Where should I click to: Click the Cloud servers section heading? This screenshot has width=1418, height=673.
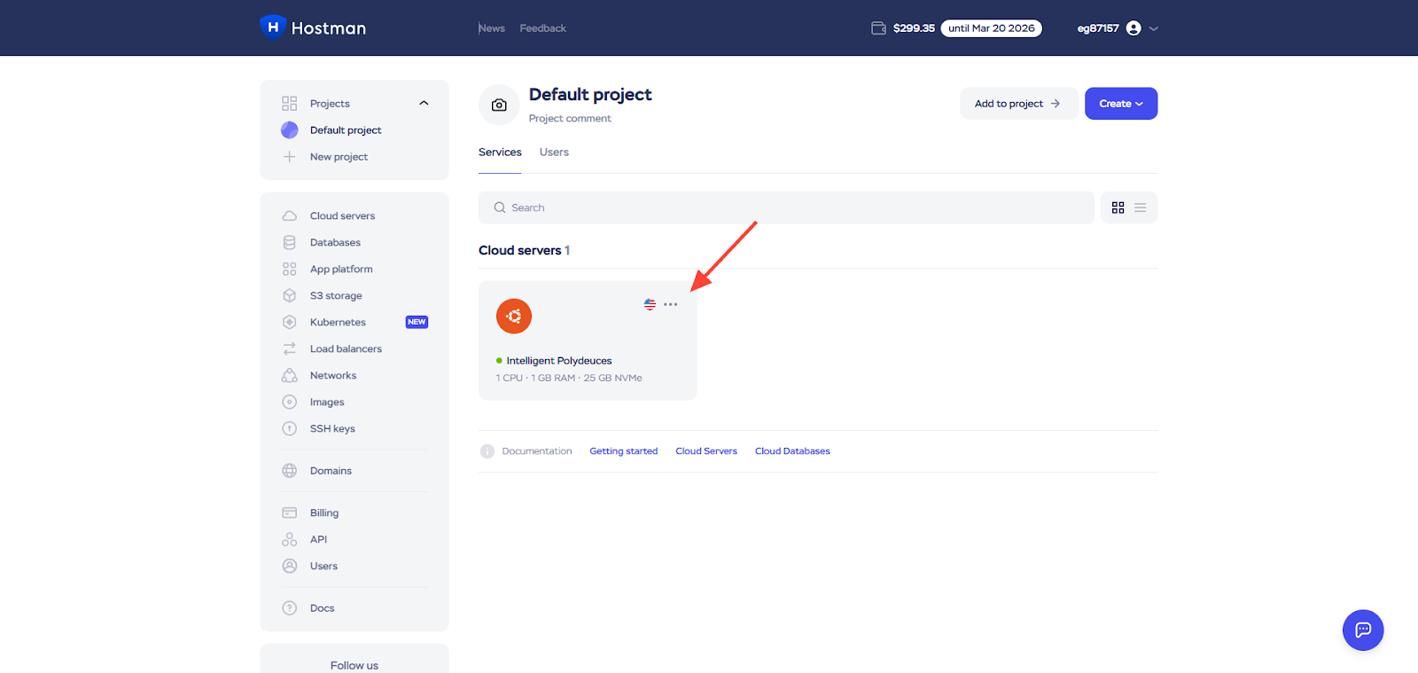coord(519,251)
